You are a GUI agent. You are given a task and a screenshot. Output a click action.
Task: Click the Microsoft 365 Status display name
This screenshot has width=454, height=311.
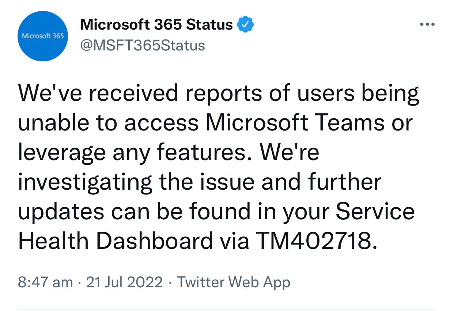pos(156,25)
